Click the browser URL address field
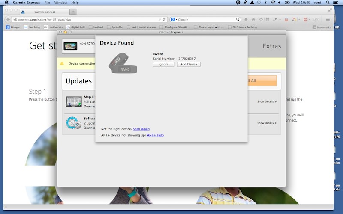 pos(86,20)
